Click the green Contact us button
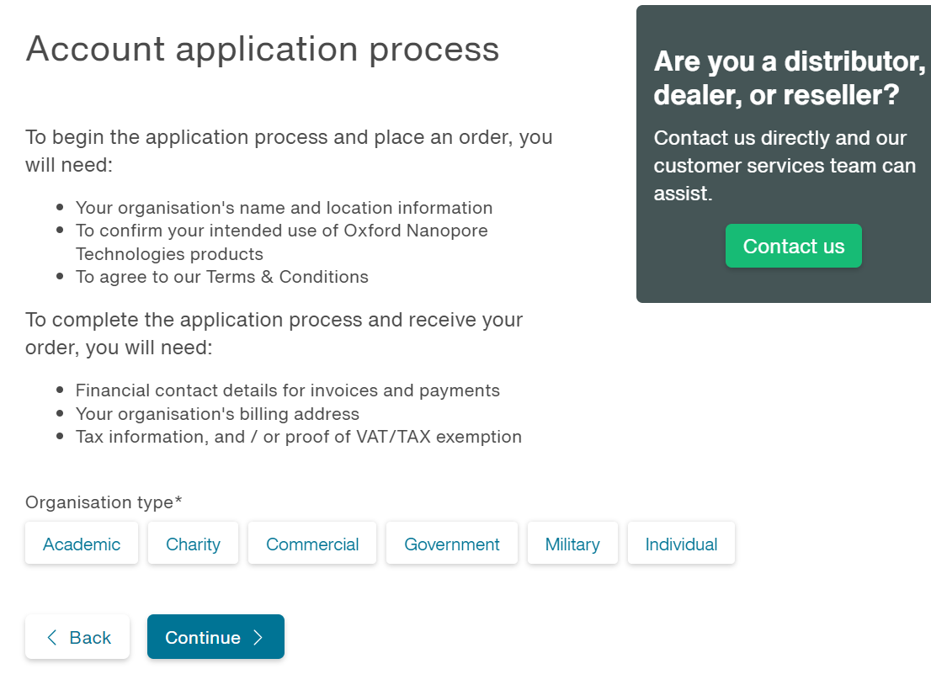This screenshot has width=931, height=685. tap(793, 246)
